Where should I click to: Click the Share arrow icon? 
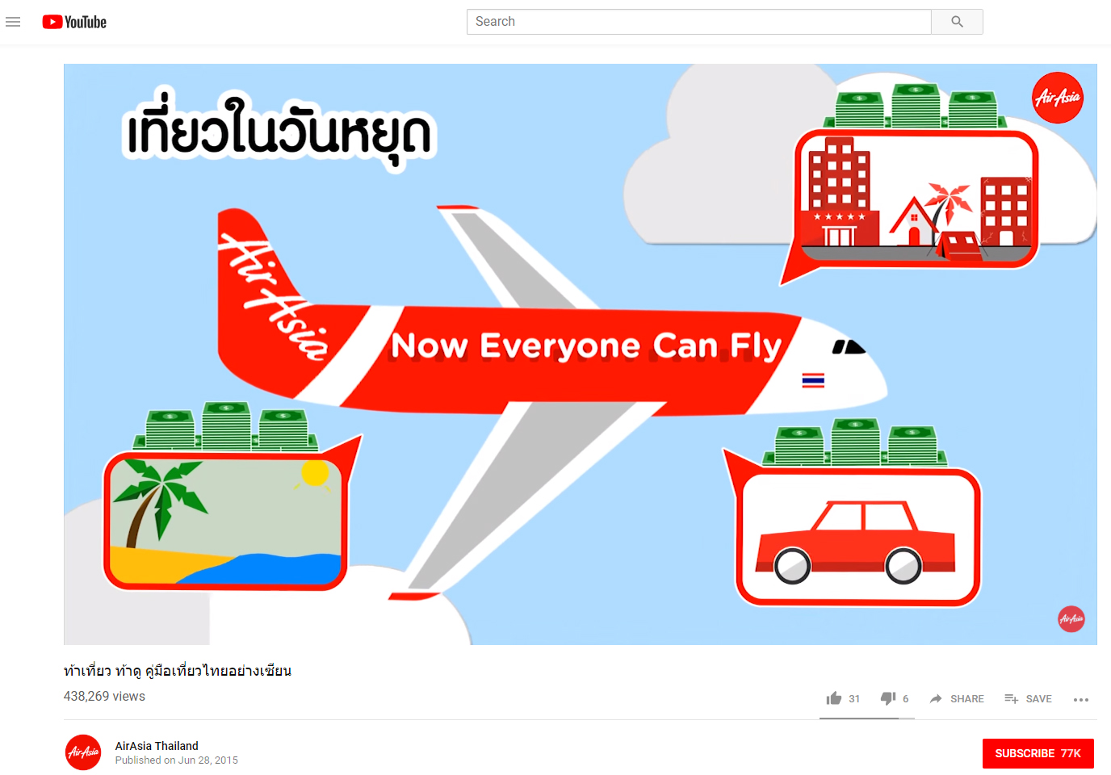point(936,698)
